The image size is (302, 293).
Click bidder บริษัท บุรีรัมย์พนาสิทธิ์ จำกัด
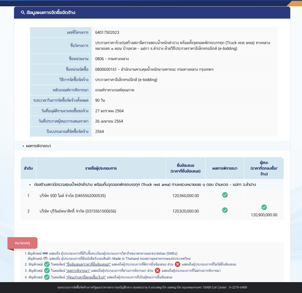point(78,211)
